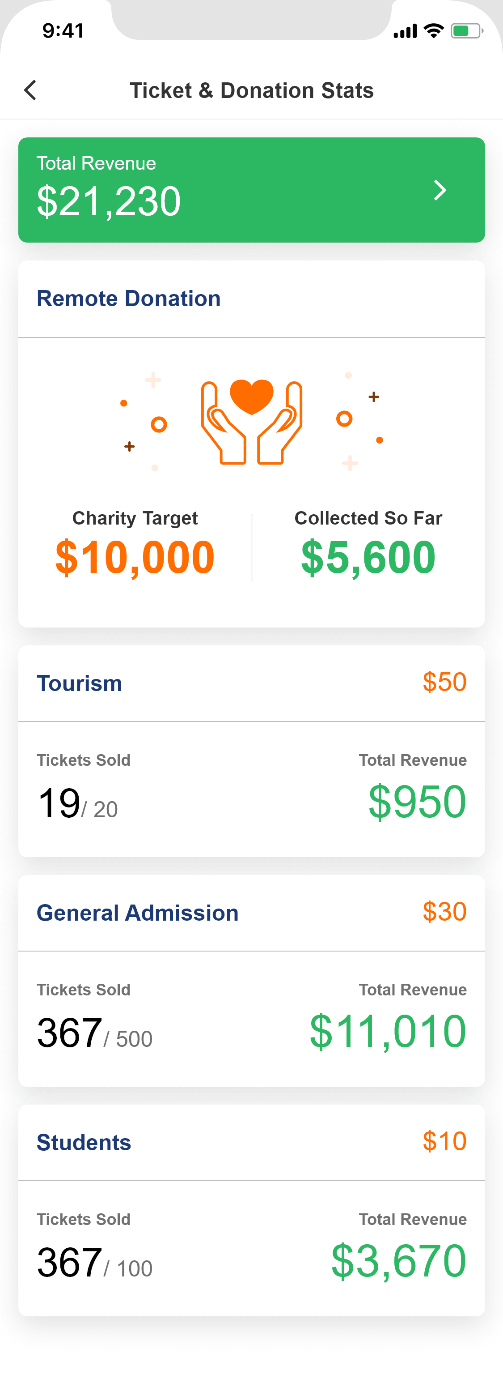Tap the General Admission $30 price
The height and width of the screenshot is (1383, 503).
444,912
